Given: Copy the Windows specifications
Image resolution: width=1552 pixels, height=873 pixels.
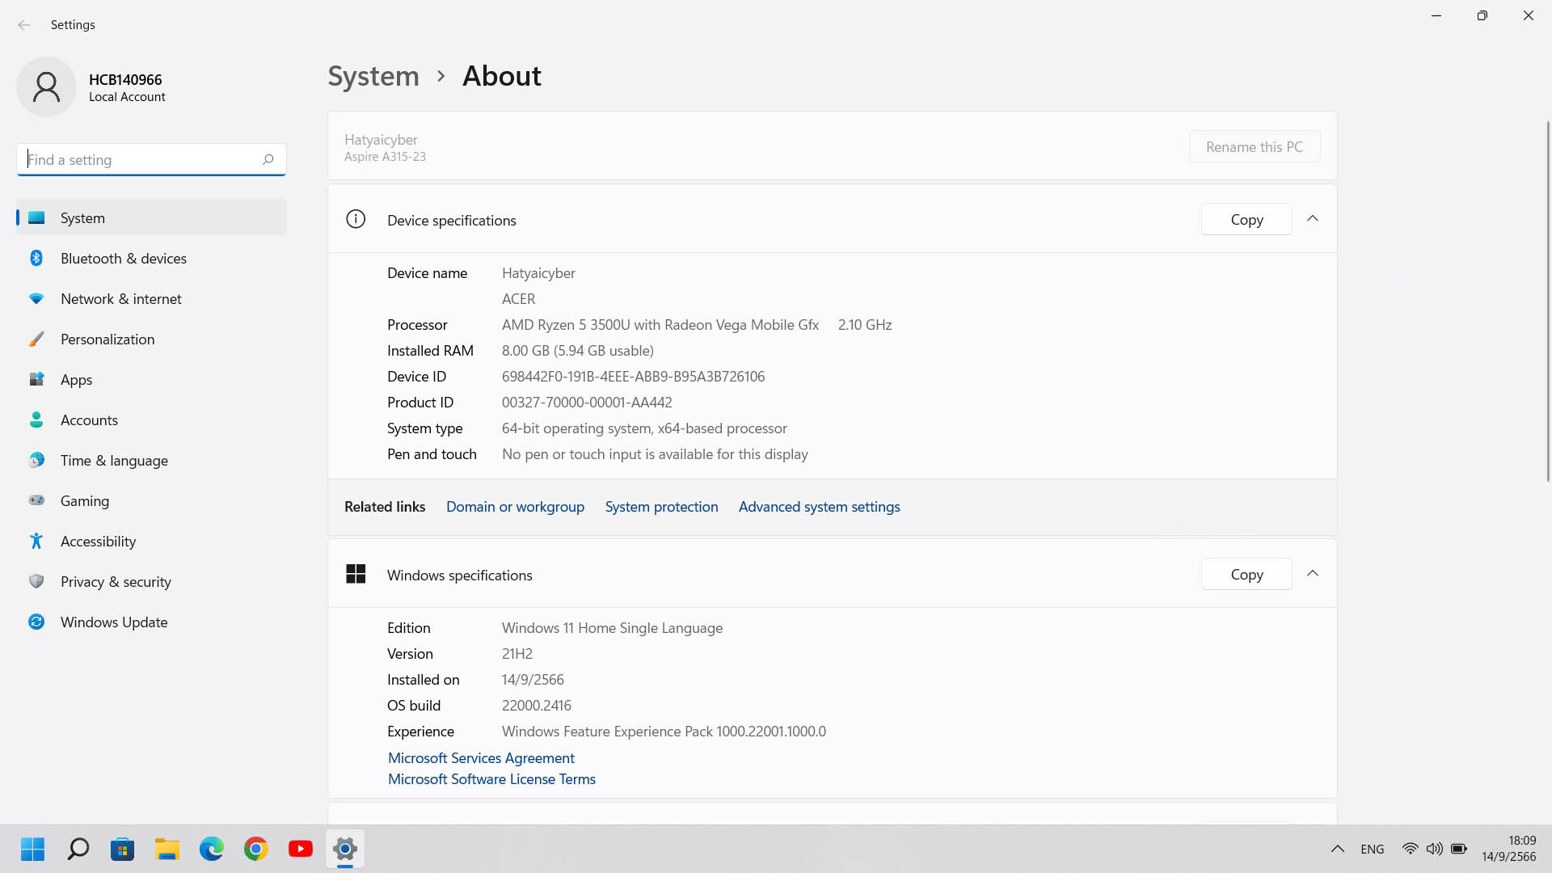Looking at the screenshot, I should pyautogui.click(x=1246, y=574).
